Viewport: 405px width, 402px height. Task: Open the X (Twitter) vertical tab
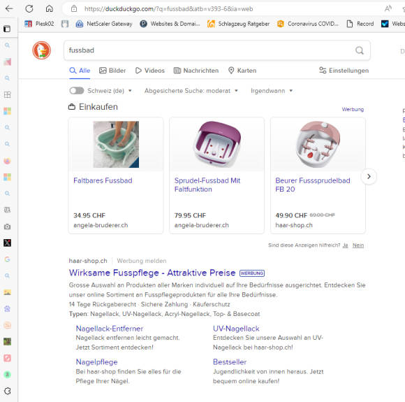click(7, 243)
